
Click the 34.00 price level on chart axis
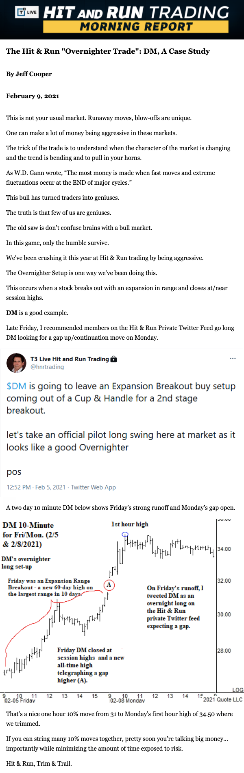point(224,549)
